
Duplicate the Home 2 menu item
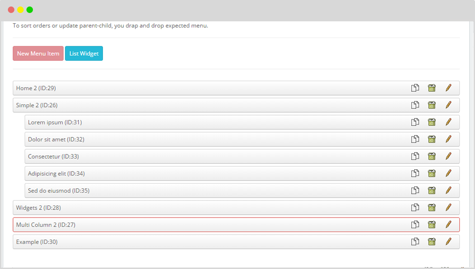[x=415, y=88]
